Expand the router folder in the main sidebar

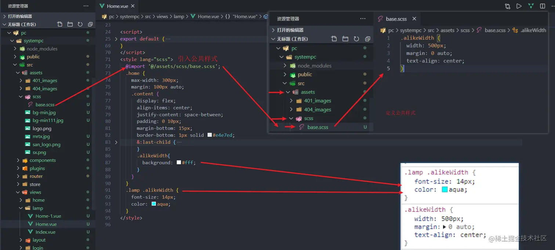(x=18, y=176)
